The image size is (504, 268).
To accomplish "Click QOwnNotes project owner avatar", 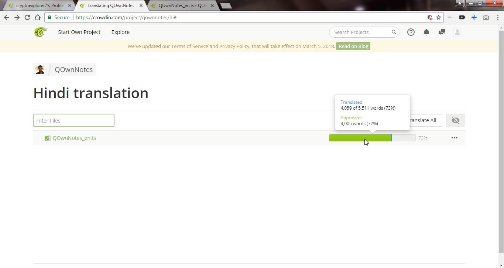I will (x=40, y=69).
